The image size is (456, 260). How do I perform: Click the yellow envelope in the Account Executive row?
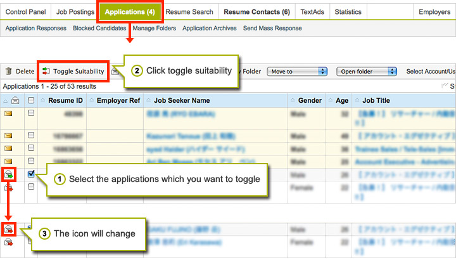point(8,161)
